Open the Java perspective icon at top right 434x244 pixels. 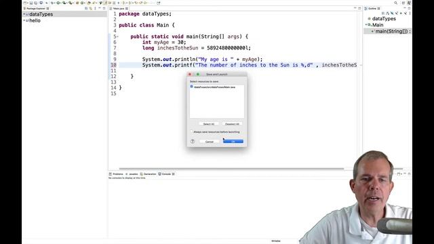[409, 3]
